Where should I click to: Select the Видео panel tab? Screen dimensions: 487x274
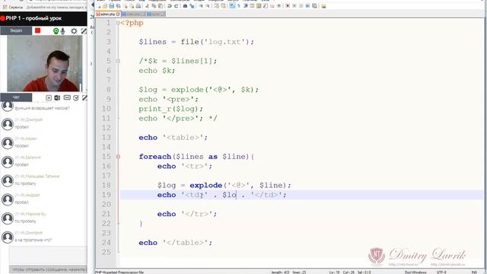[16, 30]
